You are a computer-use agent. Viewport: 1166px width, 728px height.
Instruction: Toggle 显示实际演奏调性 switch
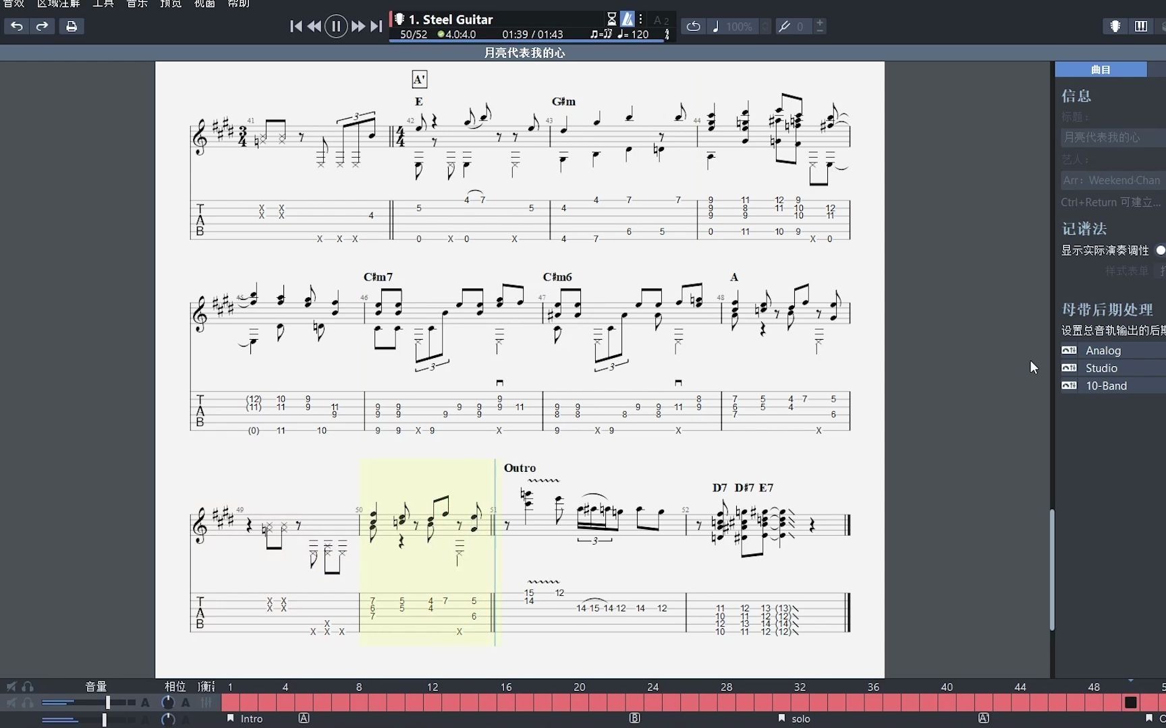pos(1160,250)
